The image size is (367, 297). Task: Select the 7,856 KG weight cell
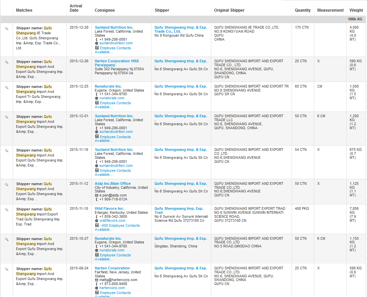click(x=354, y=214)
